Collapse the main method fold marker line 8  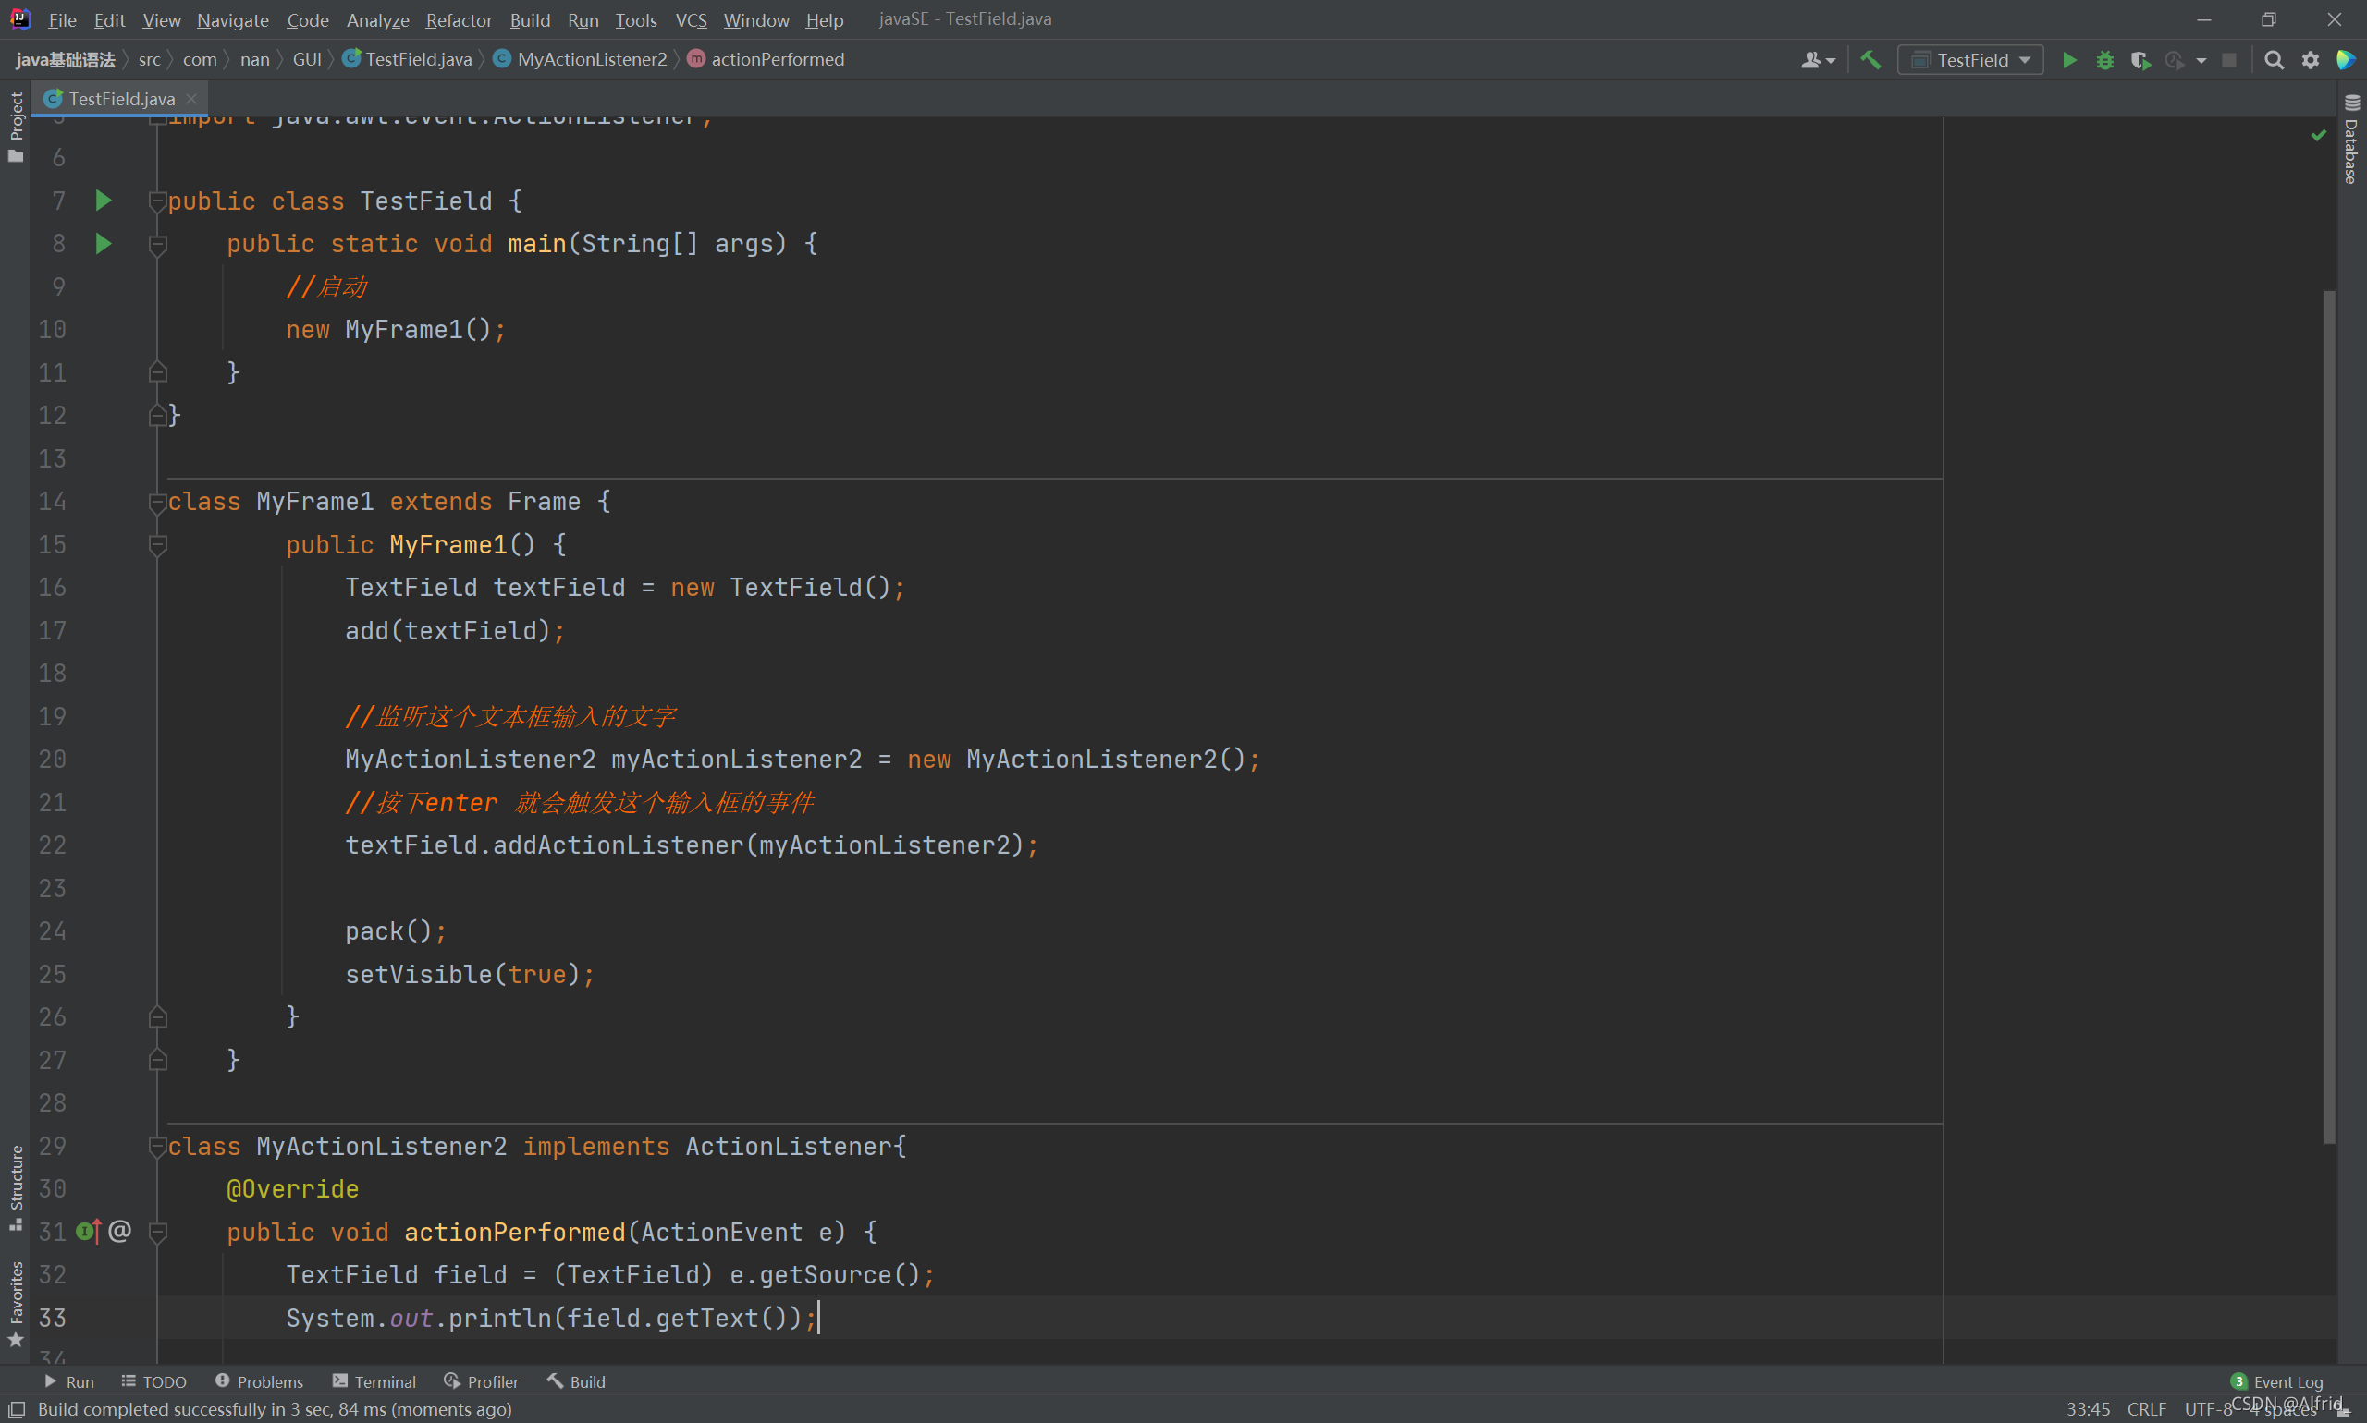158,245
